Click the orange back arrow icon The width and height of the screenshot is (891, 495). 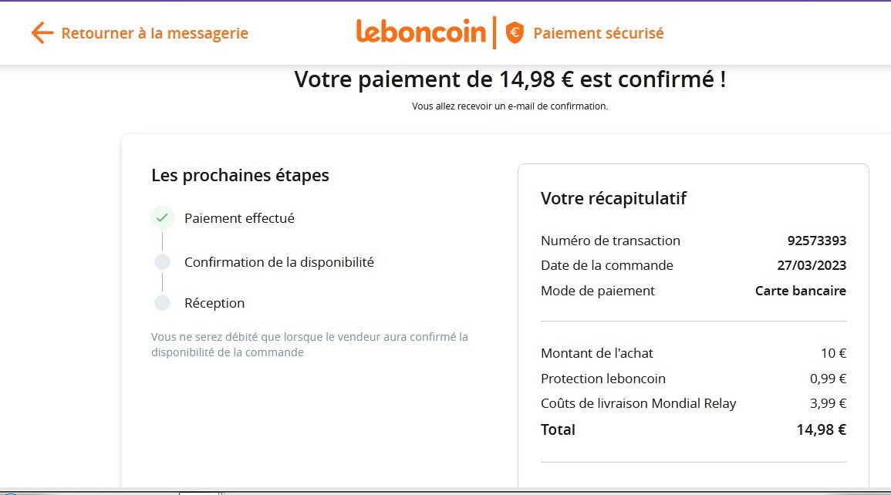(x=42, y=33)
